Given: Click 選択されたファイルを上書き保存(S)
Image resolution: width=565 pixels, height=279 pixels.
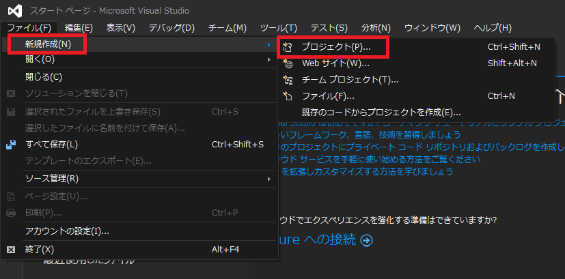Looking at the screenshot, I should pyautogui.click(x=139, y=112).
